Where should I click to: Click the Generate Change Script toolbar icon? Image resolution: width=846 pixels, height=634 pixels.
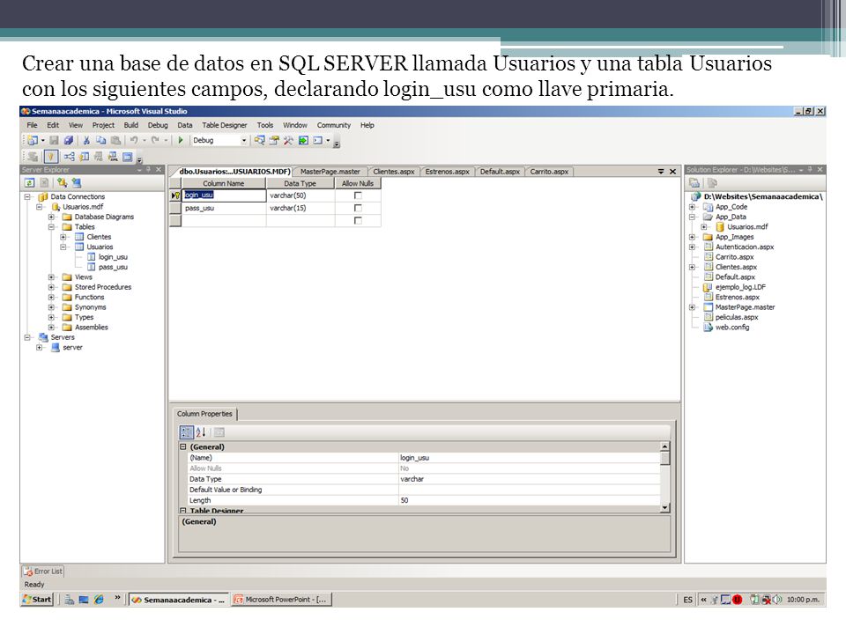[33, 157]
